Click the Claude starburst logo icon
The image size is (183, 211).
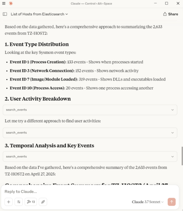tap(11, 3)
